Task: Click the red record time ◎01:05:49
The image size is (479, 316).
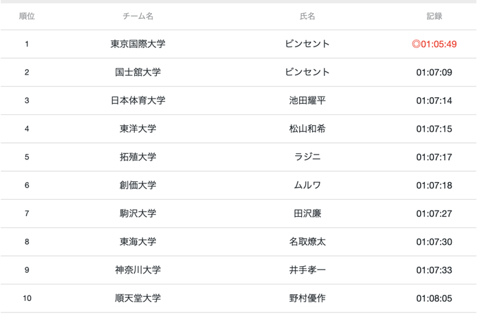Action: [x=434, y=44]
